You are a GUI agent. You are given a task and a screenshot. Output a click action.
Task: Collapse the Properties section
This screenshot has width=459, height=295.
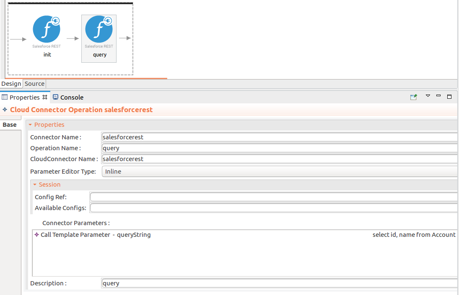[30, 125]
